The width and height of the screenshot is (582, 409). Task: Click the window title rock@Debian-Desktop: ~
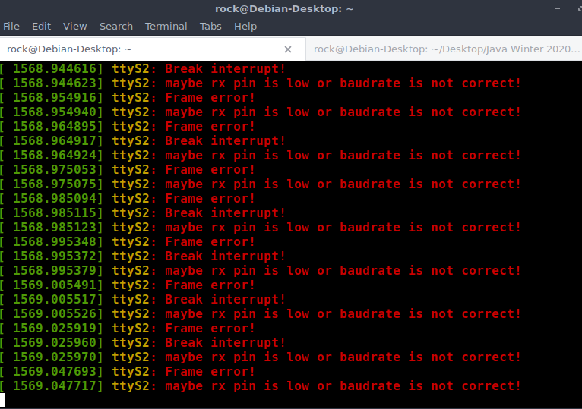(x=291, y=8)
